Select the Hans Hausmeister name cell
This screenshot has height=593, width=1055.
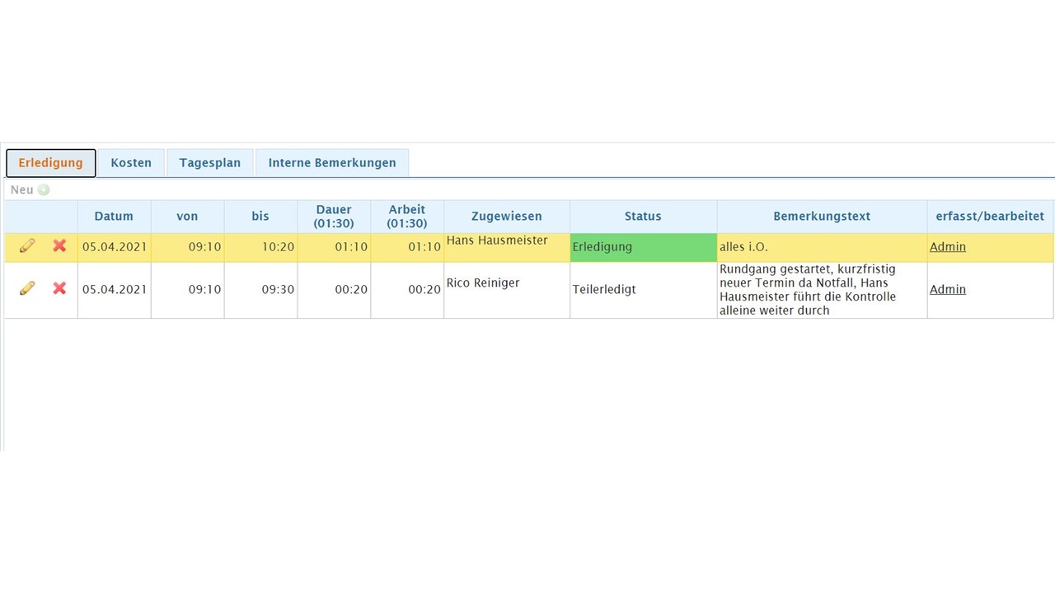click(x=507, y=247)
